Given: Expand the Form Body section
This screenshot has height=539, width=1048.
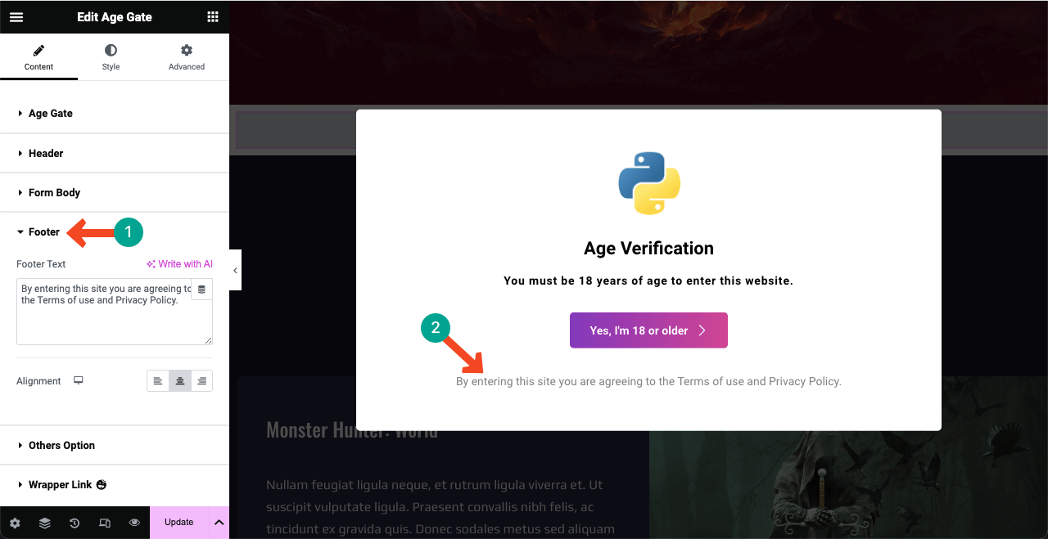Looking at the screenshot, I should click(54, 192).
